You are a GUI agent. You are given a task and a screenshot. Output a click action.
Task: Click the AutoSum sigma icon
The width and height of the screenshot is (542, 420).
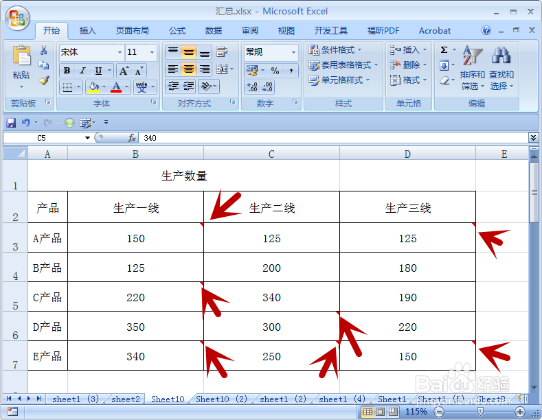[x=444, y=49]
